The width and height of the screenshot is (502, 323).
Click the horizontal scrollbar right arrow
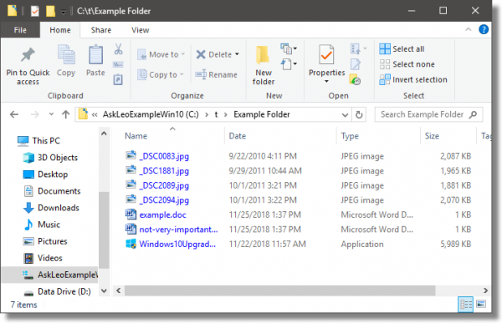485,290
